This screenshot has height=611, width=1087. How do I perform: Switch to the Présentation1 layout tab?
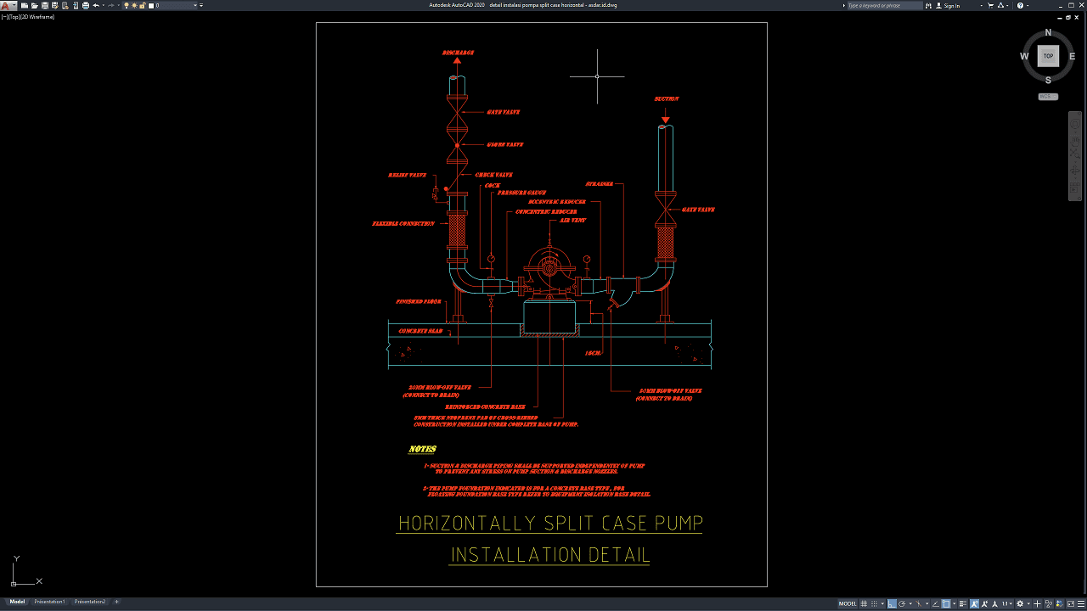point(49,602)
